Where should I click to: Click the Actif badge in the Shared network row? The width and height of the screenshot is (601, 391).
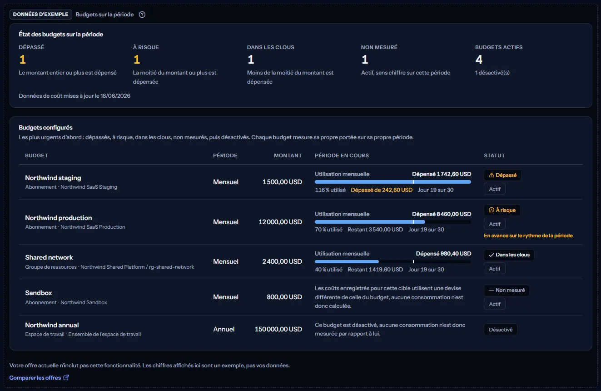(x=495, y=269)
